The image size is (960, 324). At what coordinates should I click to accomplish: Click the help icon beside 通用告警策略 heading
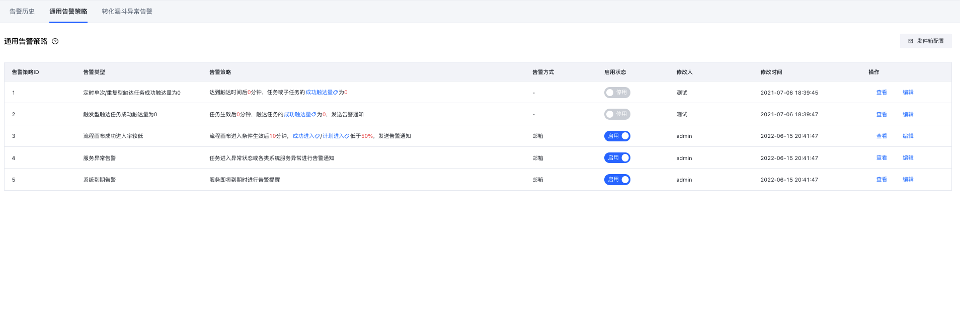point(55,41)
